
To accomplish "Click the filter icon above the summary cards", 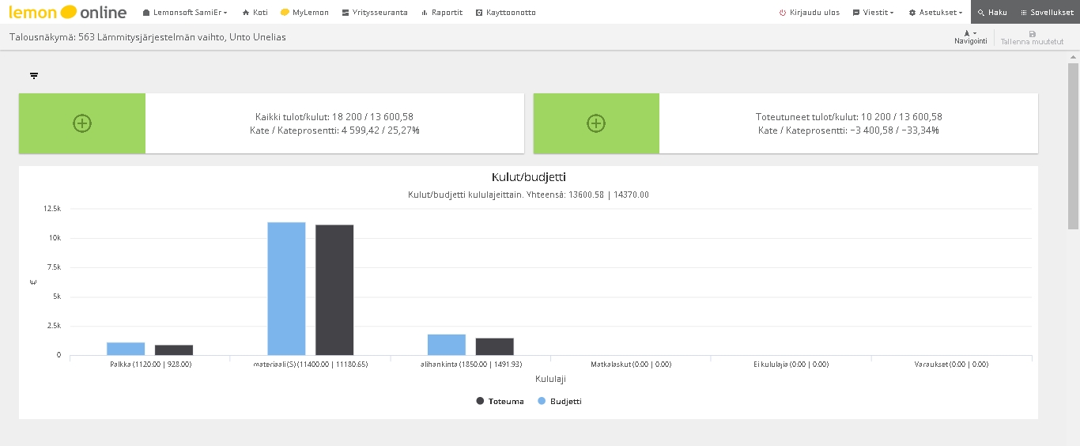I will (x=34, y=76).
